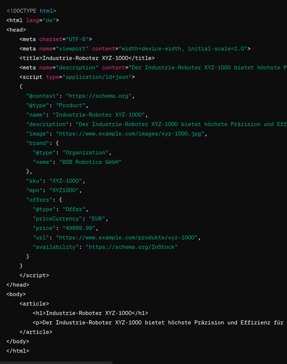Click the closing '</body>' tag
This screenshot has height=364, width=287.
18,341
